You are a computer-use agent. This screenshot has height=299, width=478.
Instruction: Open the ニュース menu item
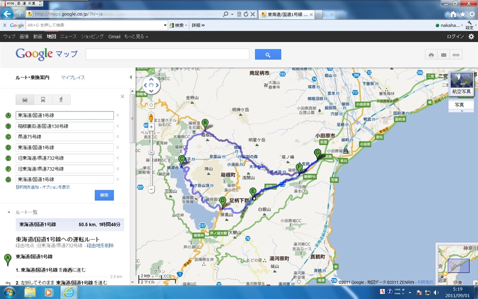click(x=68, y=36)
